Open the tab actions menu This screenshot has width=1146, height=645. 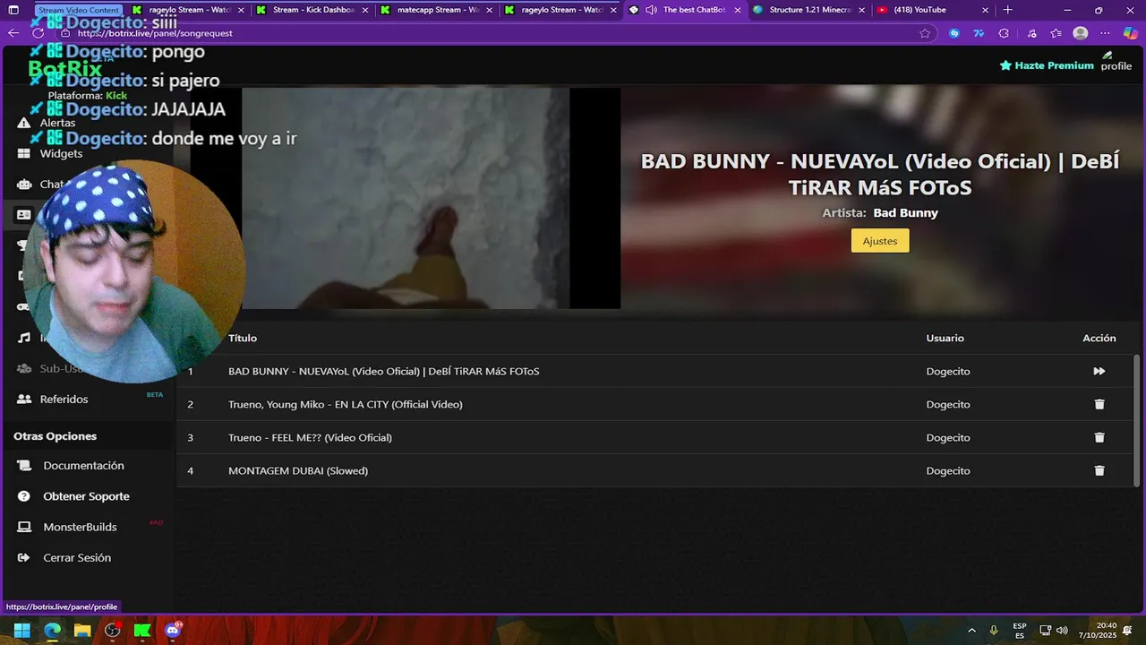[x=13, y=10]
